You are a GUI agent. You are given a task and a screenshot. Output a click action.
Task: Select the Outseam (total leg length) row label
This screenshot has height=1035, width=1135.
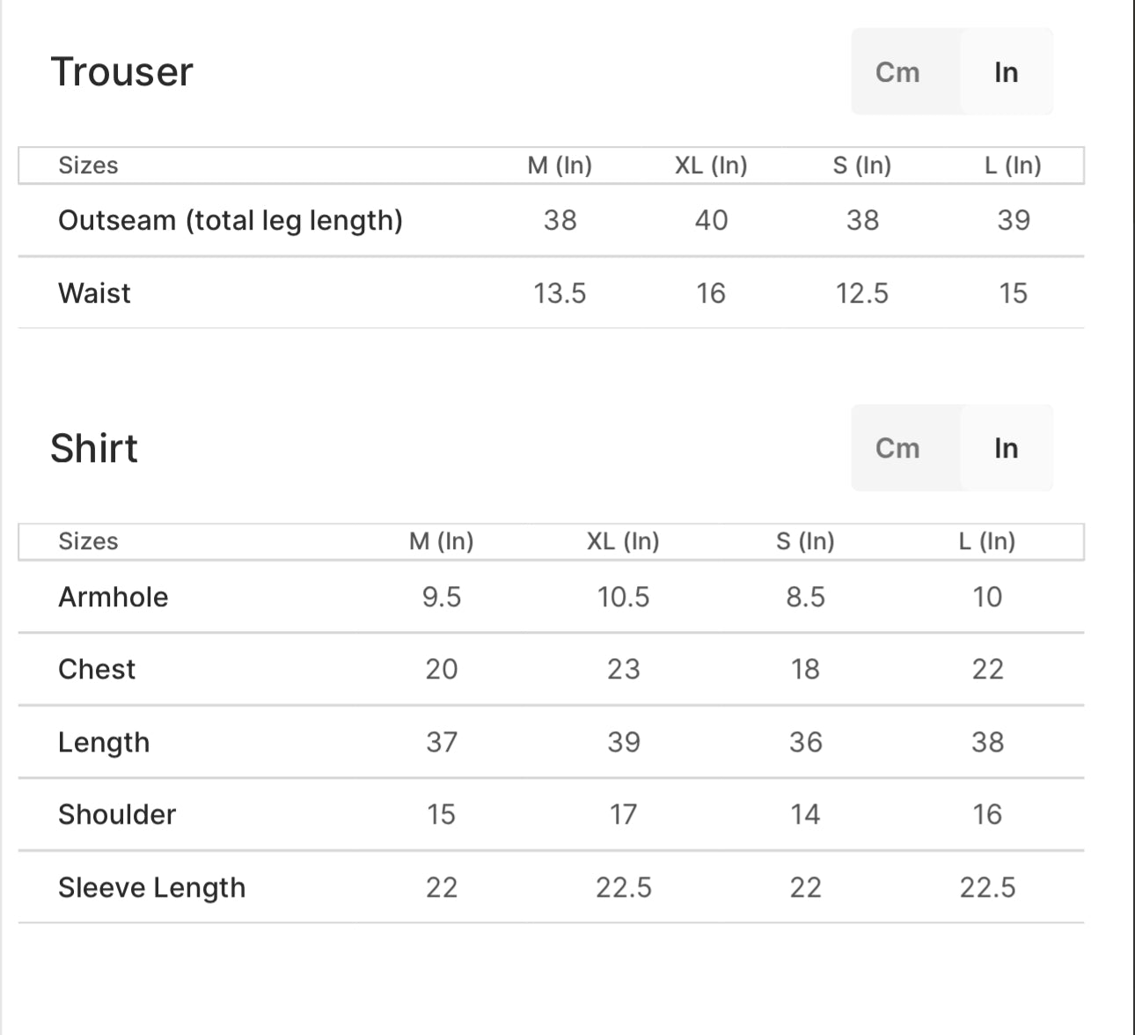[231, 220]
